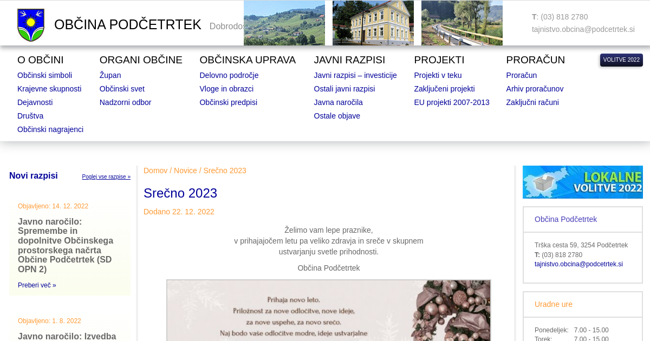Go to Krajevne skupnosti page

point(49,89)
